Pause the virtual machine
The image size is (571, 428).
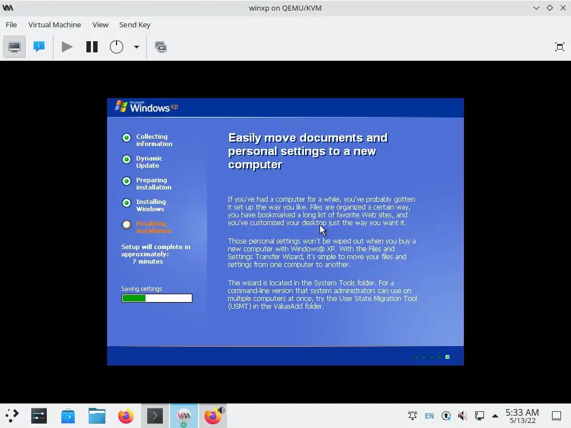[92, 47]
